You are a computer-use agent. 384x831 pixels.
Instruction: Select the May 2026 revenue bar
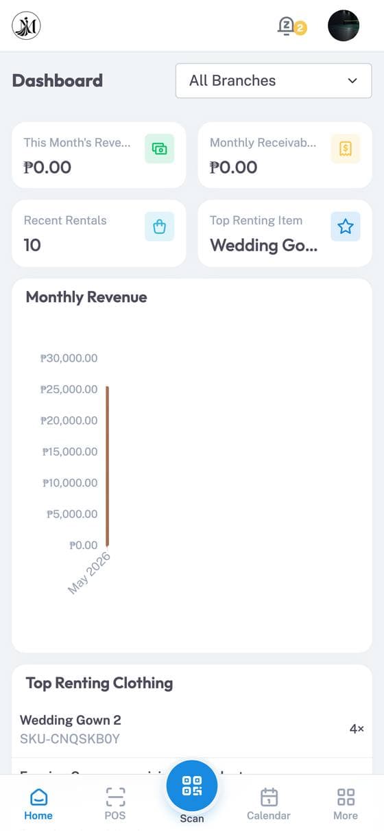click(x=108, y=466)
